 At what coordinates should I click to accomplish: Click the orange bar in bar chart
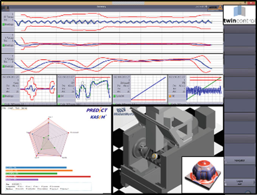[x=39, y=170]
